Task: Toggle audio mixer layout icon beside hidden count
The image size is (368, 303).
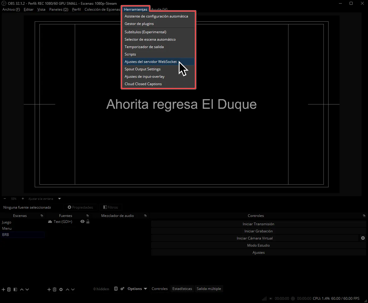Action: click(x=116, y=289)
